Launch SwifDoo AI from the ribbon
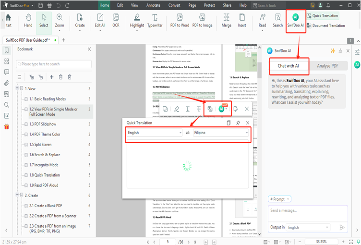The height and width of the screenshot is (245, 361). point(295,21)
